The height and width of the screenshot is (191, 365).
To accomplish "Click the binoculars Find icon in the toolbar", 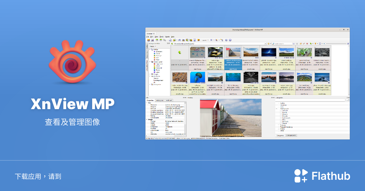I will (179, 40).
